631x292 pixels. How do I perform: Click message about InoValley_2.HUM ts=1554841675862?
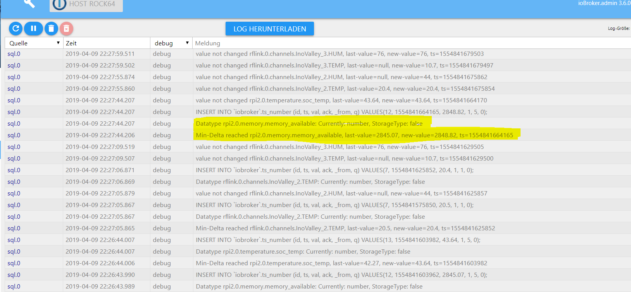click(x=341, y=77)
